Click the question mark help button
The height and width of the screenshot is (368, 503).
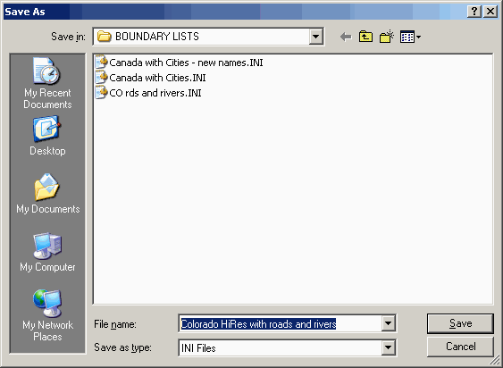coord(474,12)
